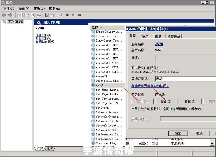The image size is (216, 157).
Task: Click the 取消 button
Action: pyautogui.click(x=199, y=133)
